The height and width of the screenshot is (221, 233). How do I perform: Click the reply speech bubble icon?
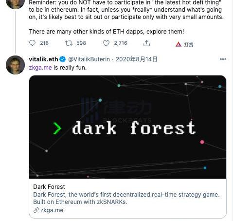tap(32, 43)
